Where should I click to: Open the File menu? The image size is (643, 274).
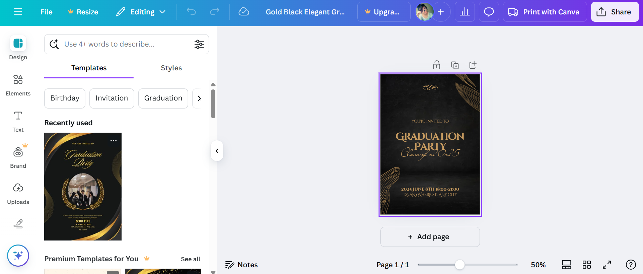(x=46, y=12)
